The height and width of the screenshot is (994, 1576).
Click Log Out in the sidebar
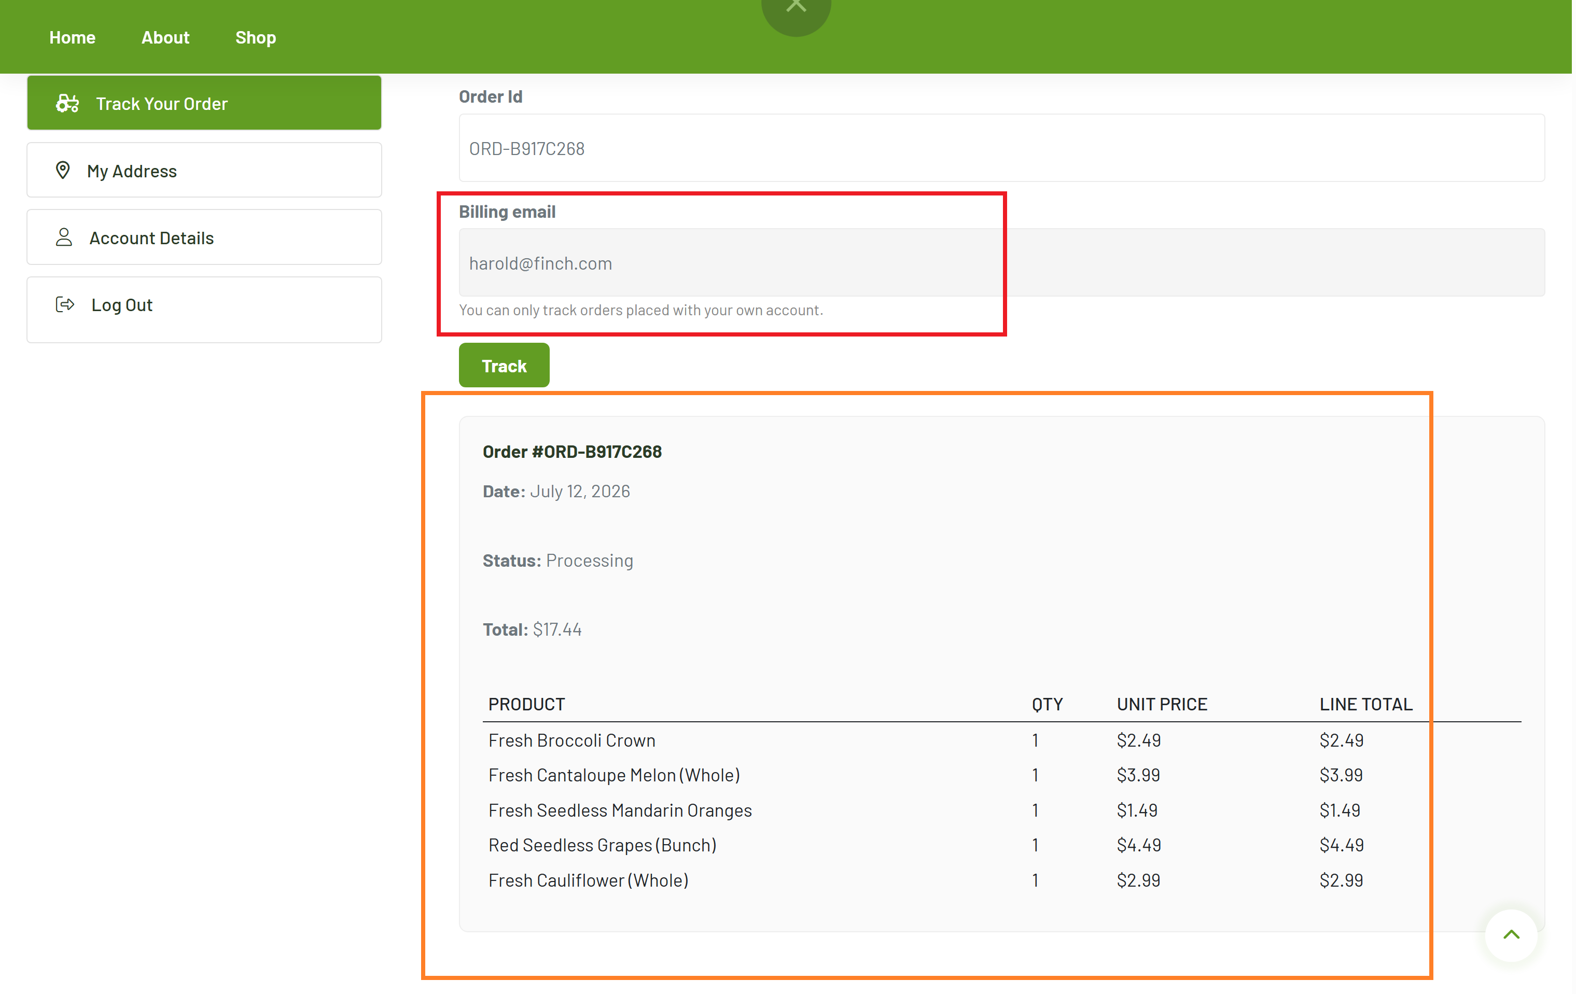tap(204, 309)
